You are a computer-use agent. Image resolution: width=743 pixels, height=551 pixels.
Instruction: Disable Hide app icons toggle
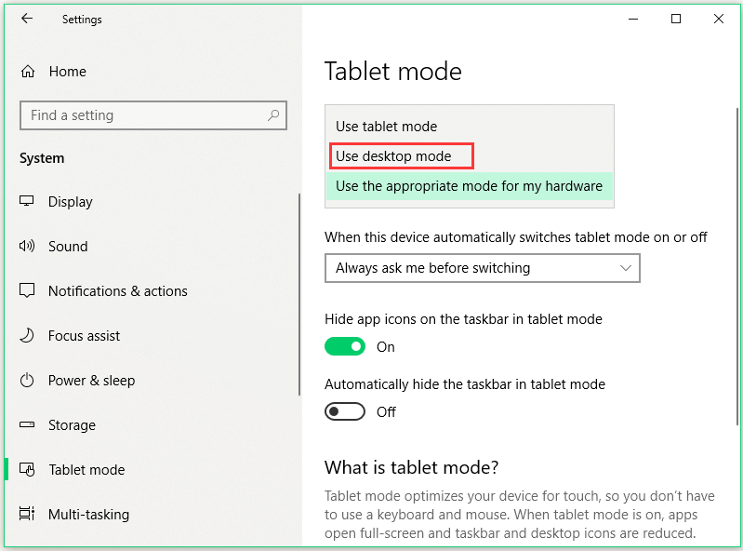[345, 346]
